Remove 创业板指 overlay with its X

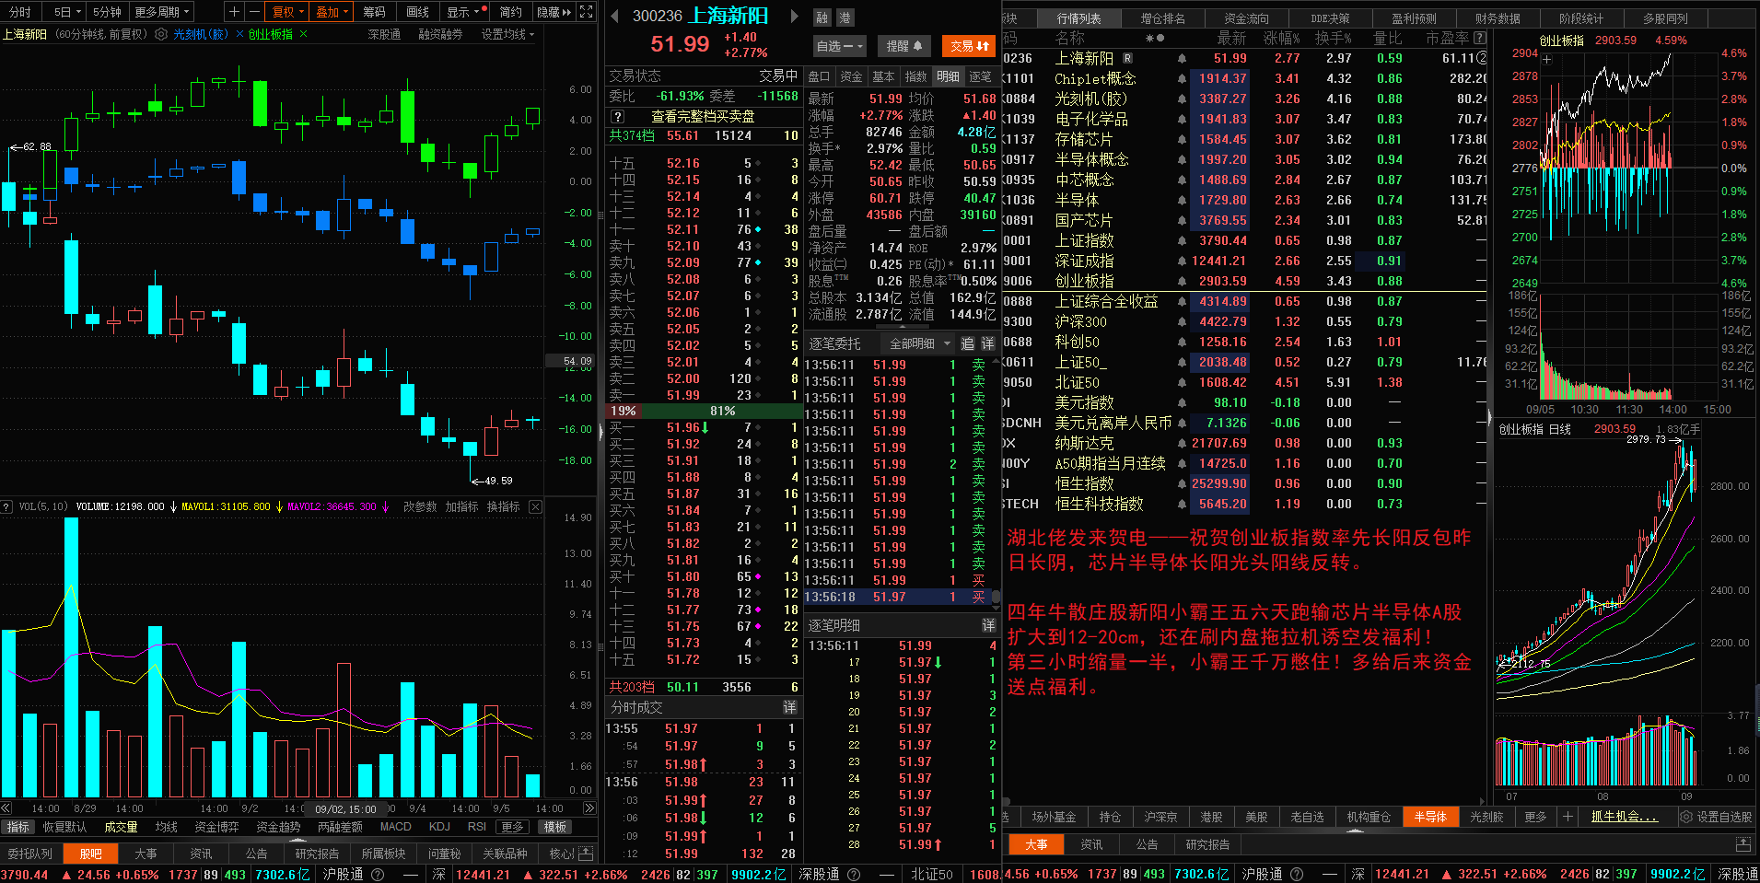(x=303, y=34)
